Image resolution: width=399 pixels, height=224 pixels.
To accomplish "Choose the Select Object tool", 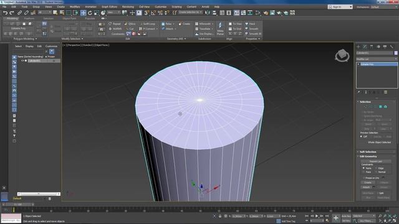I will click(55, 12).
